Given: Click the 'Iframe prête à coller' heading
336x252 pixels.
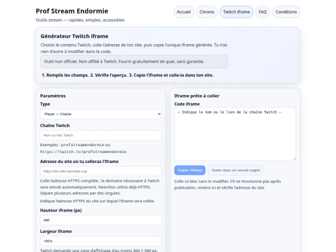Looking at the screenshot, I should point(197,96).
